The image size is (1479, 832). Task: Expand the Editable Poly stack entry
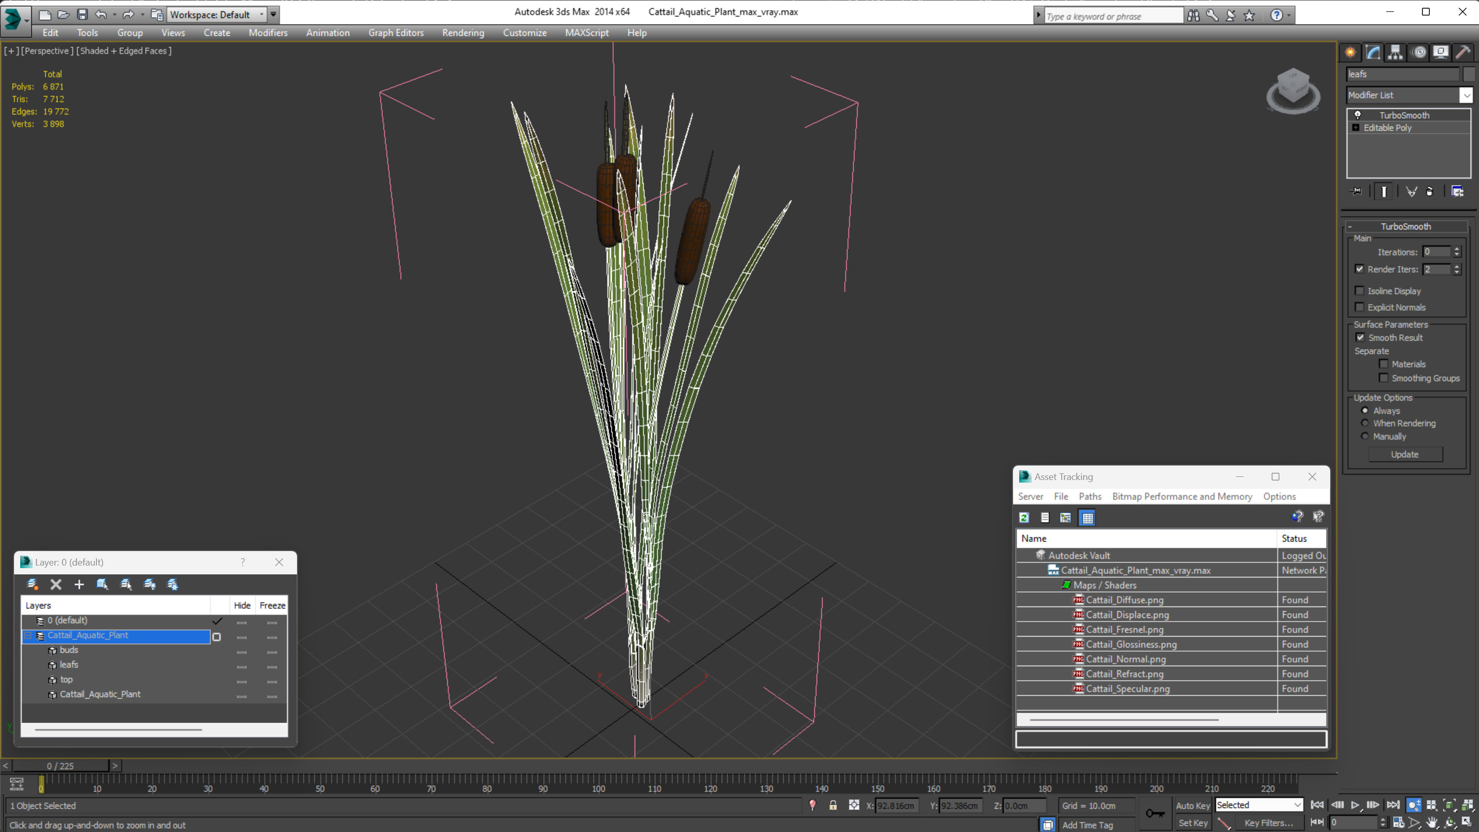pyautogui.click(x=1356, y=128)
